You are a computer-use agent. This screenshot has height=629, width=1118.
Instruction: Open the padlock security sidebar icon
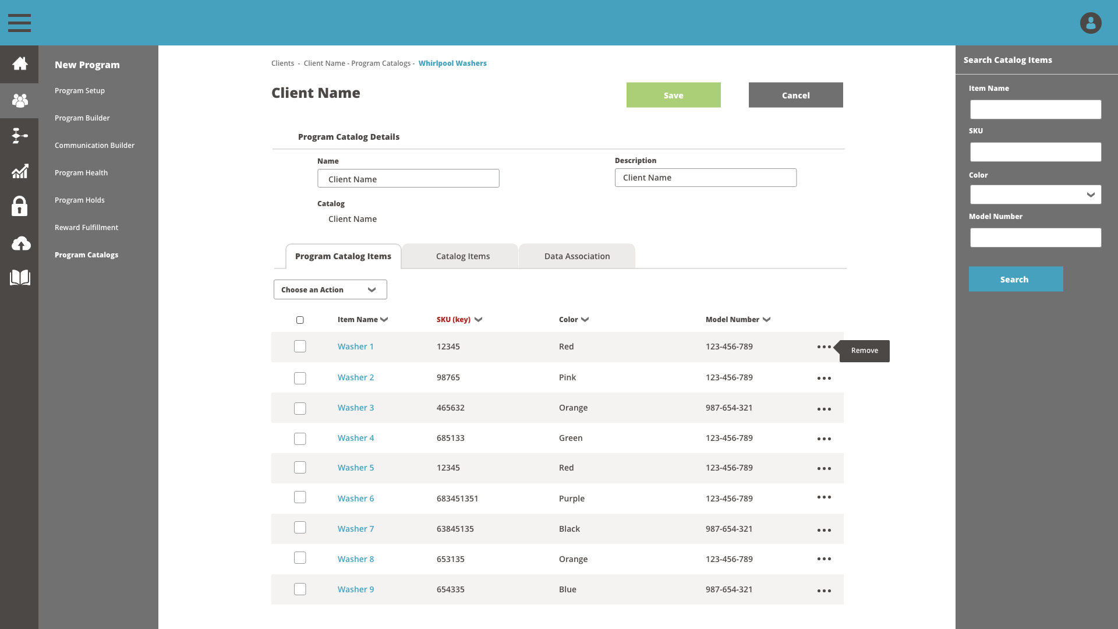(20, 206)
